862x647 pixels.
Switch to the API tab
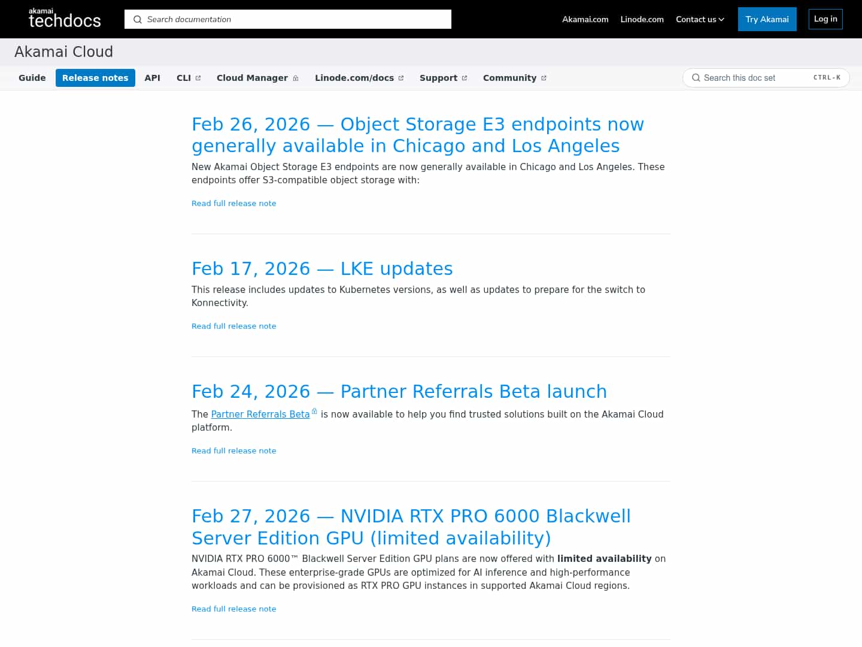(x=152, y=77)
